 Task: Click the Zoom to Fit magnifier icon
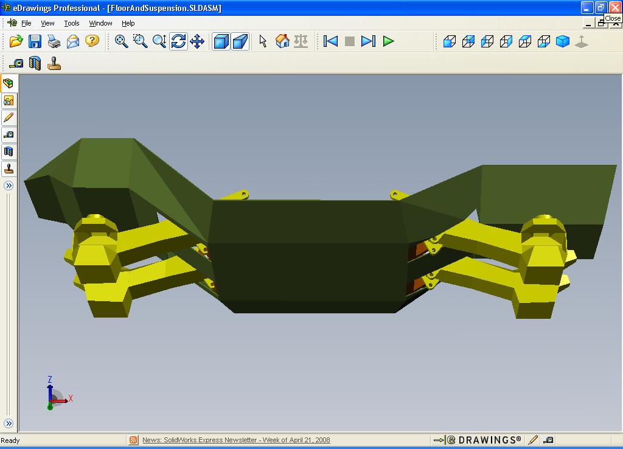[x=121, y=41]
